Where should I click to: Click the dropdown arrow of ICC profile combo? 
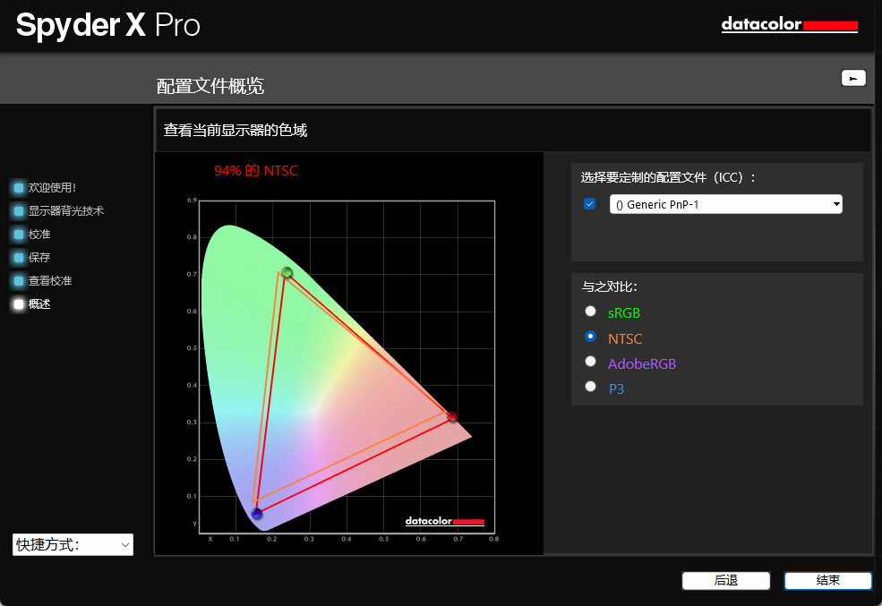(x=836, y=204)
